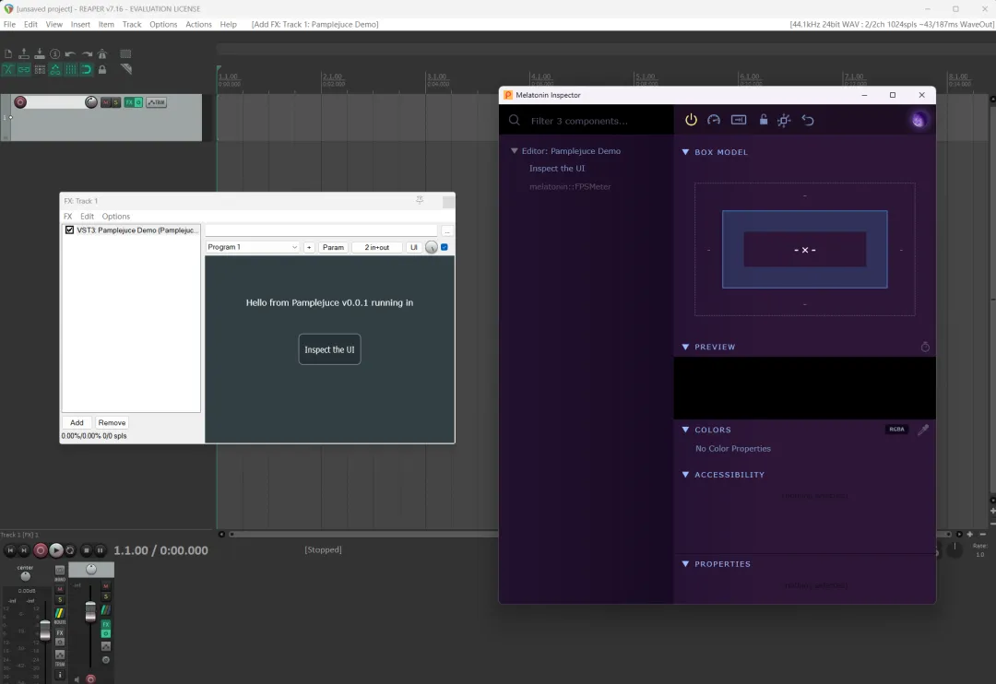996x684 pixels.
Task: Collapse Editor: Pamplejuce Demo tree node
Action: pos(515,151)
